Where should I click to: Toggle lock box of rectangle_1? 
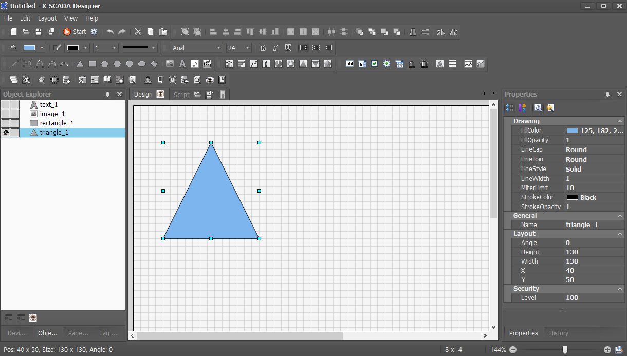(x=15, y=123)
